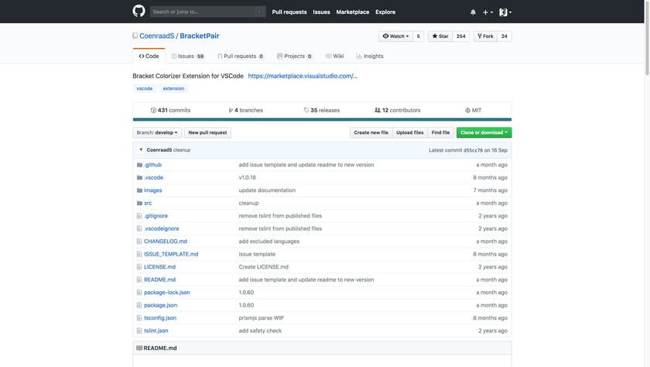Go to Issues in top navigation

pyautogui.click(x=321, y=12)
